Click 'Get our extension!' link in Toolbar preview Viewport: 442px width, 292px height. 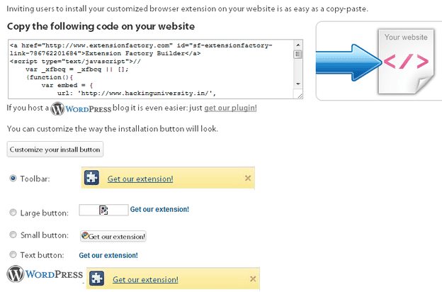coord(140,179)
